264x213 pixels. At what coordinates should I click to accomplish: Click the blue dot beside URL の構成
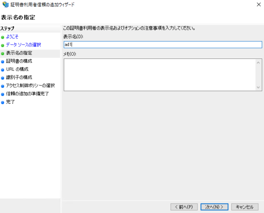pyautogui.click(x=2, y=70)
